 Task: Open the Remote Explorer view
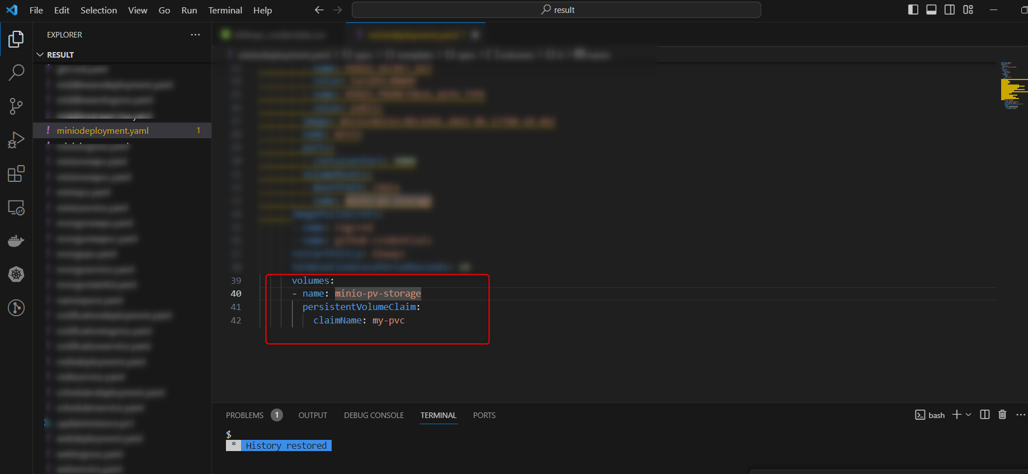[16, 208]
